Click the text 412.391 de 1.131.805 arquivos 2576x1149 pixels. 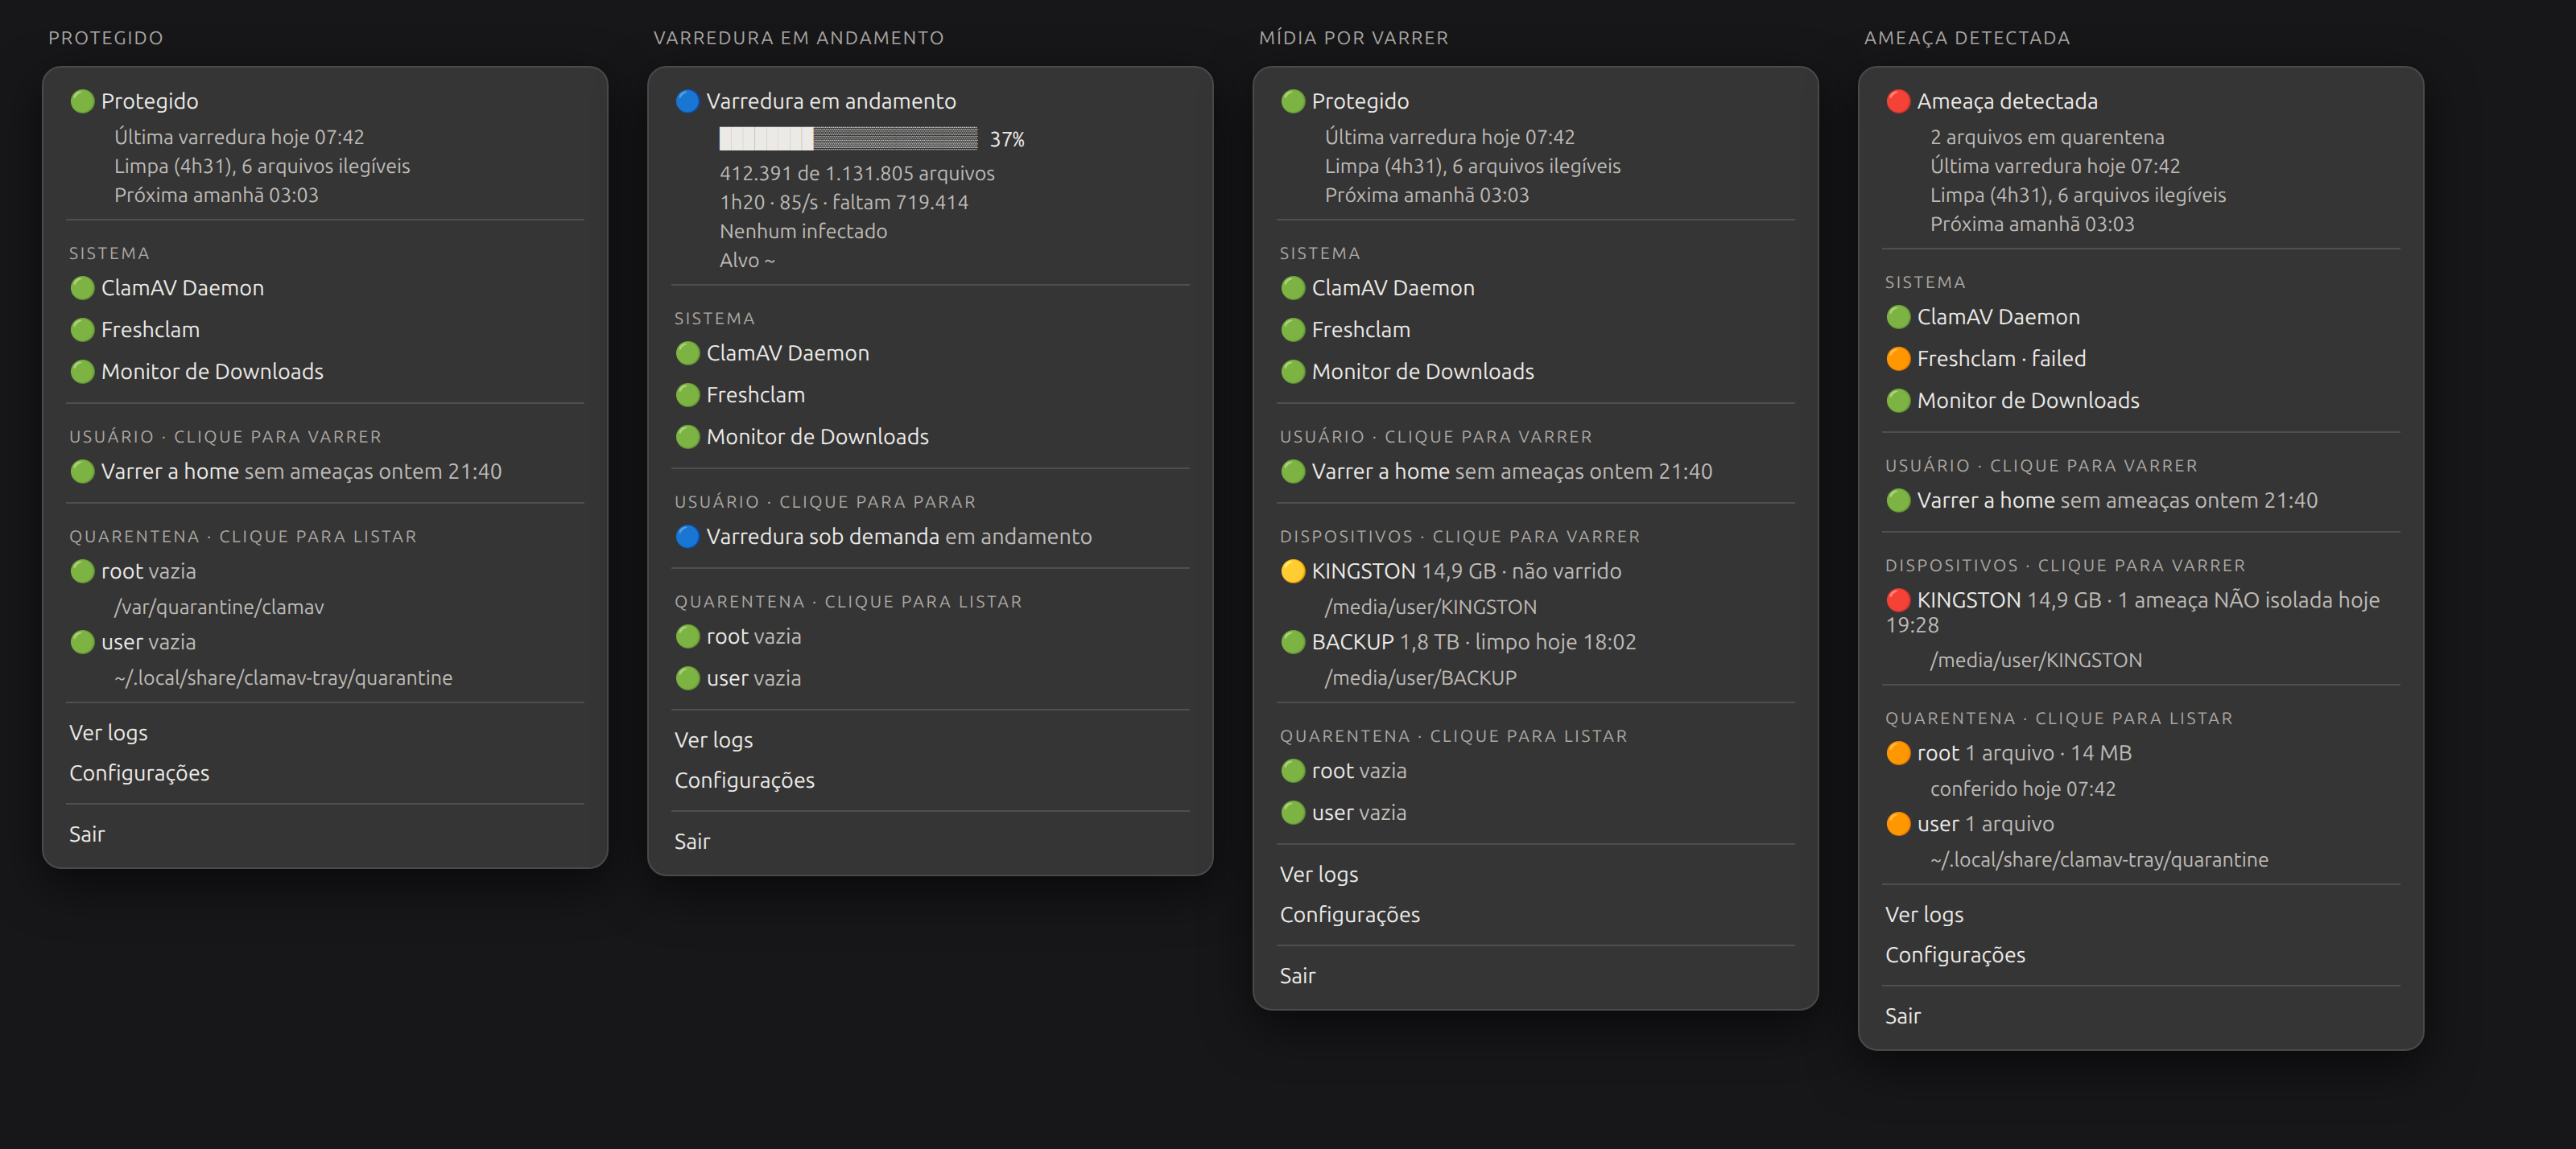click(x=857, y=174)
